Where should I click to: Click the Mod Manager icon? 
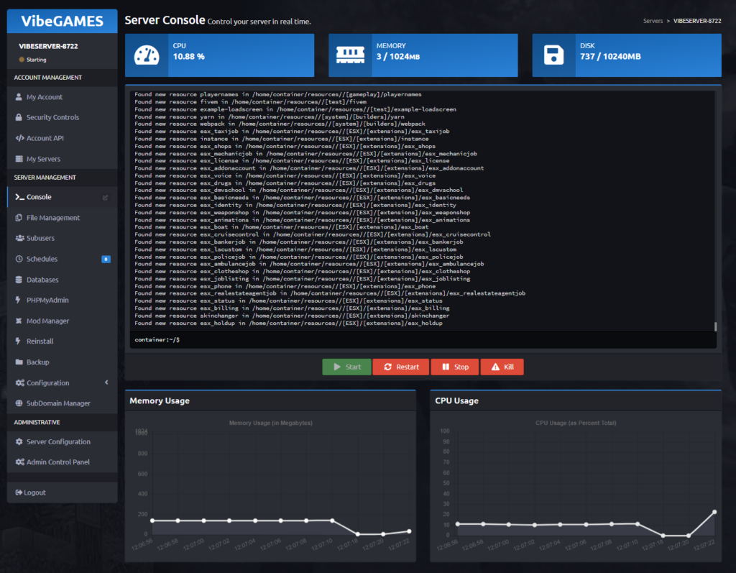click(19, 321)
